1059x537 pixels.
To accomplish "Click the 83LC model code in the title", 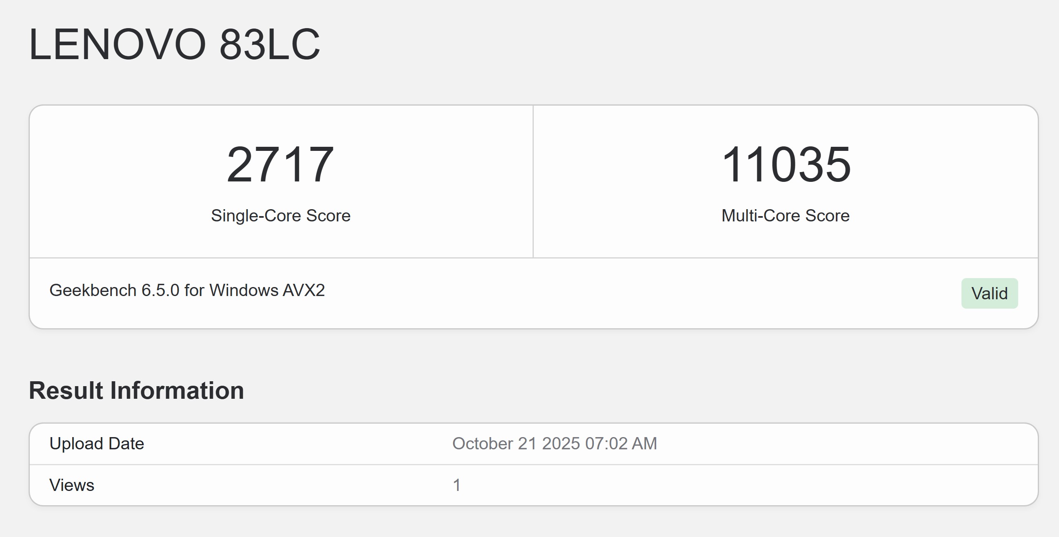I will (269, 44).
